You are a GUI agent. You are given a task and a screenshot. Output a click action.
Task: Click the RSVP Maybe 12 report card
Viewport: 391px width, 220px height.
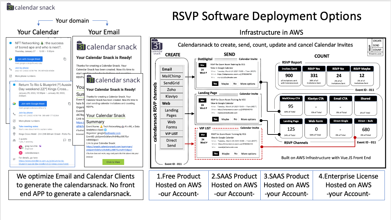click(362, 76)
